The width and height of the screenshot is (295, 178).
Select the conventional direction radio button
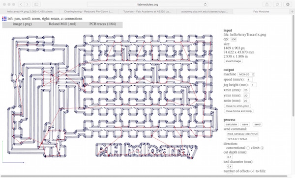[248, 148]
